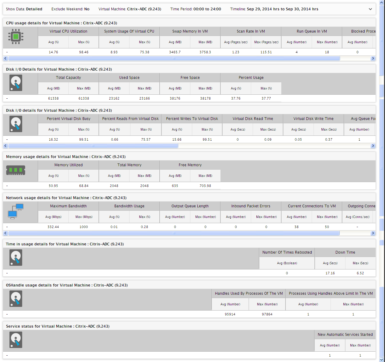
Task: Click Processes Using Handles Above Limit header
Action: tap(331, 293)
